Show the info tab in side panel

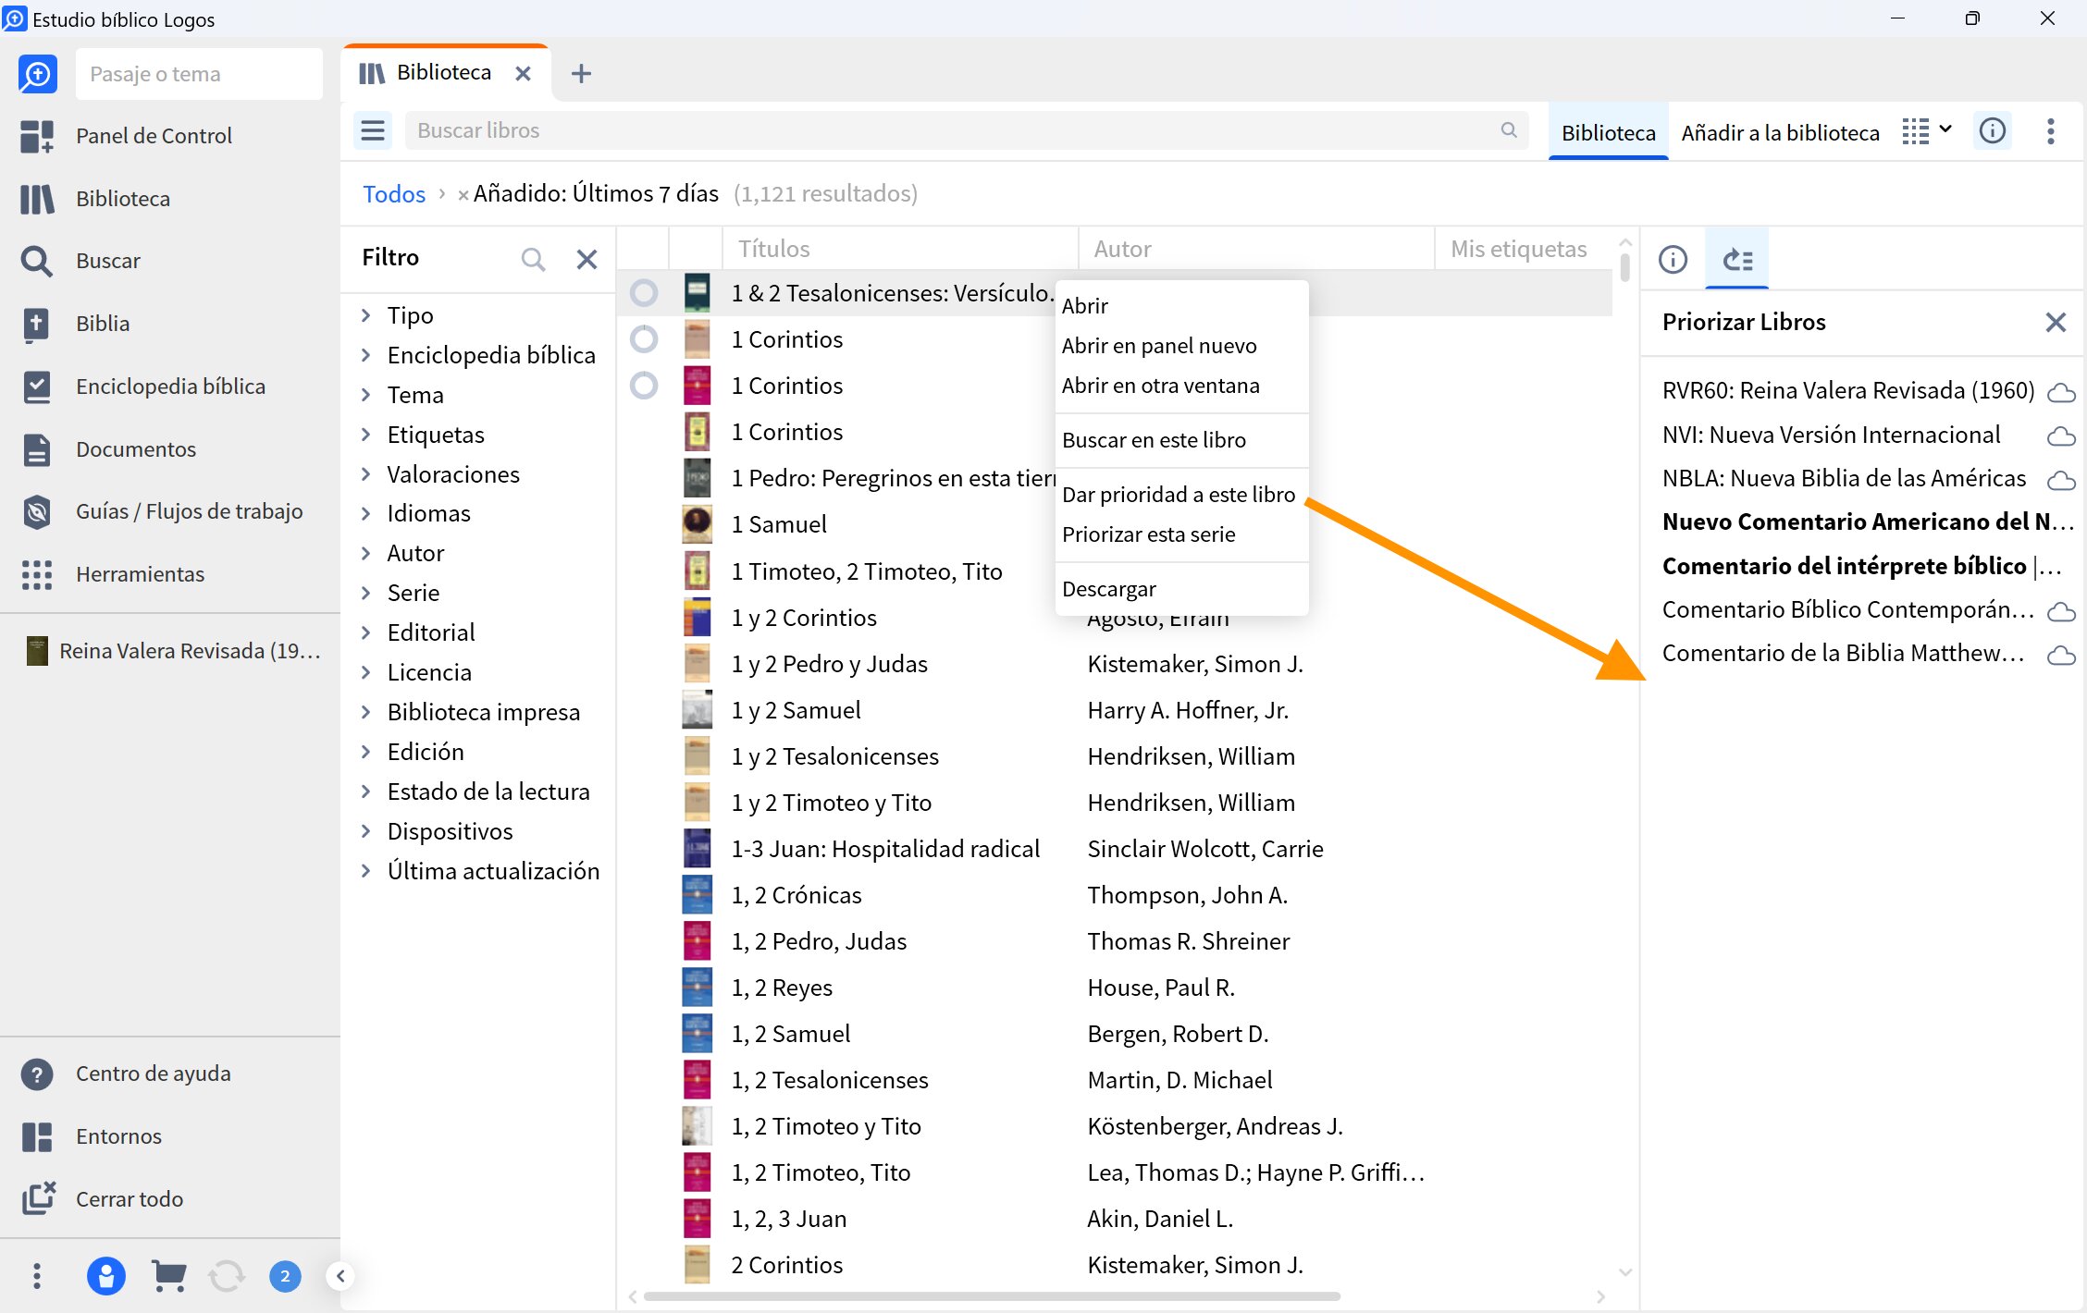(1673, 260)
